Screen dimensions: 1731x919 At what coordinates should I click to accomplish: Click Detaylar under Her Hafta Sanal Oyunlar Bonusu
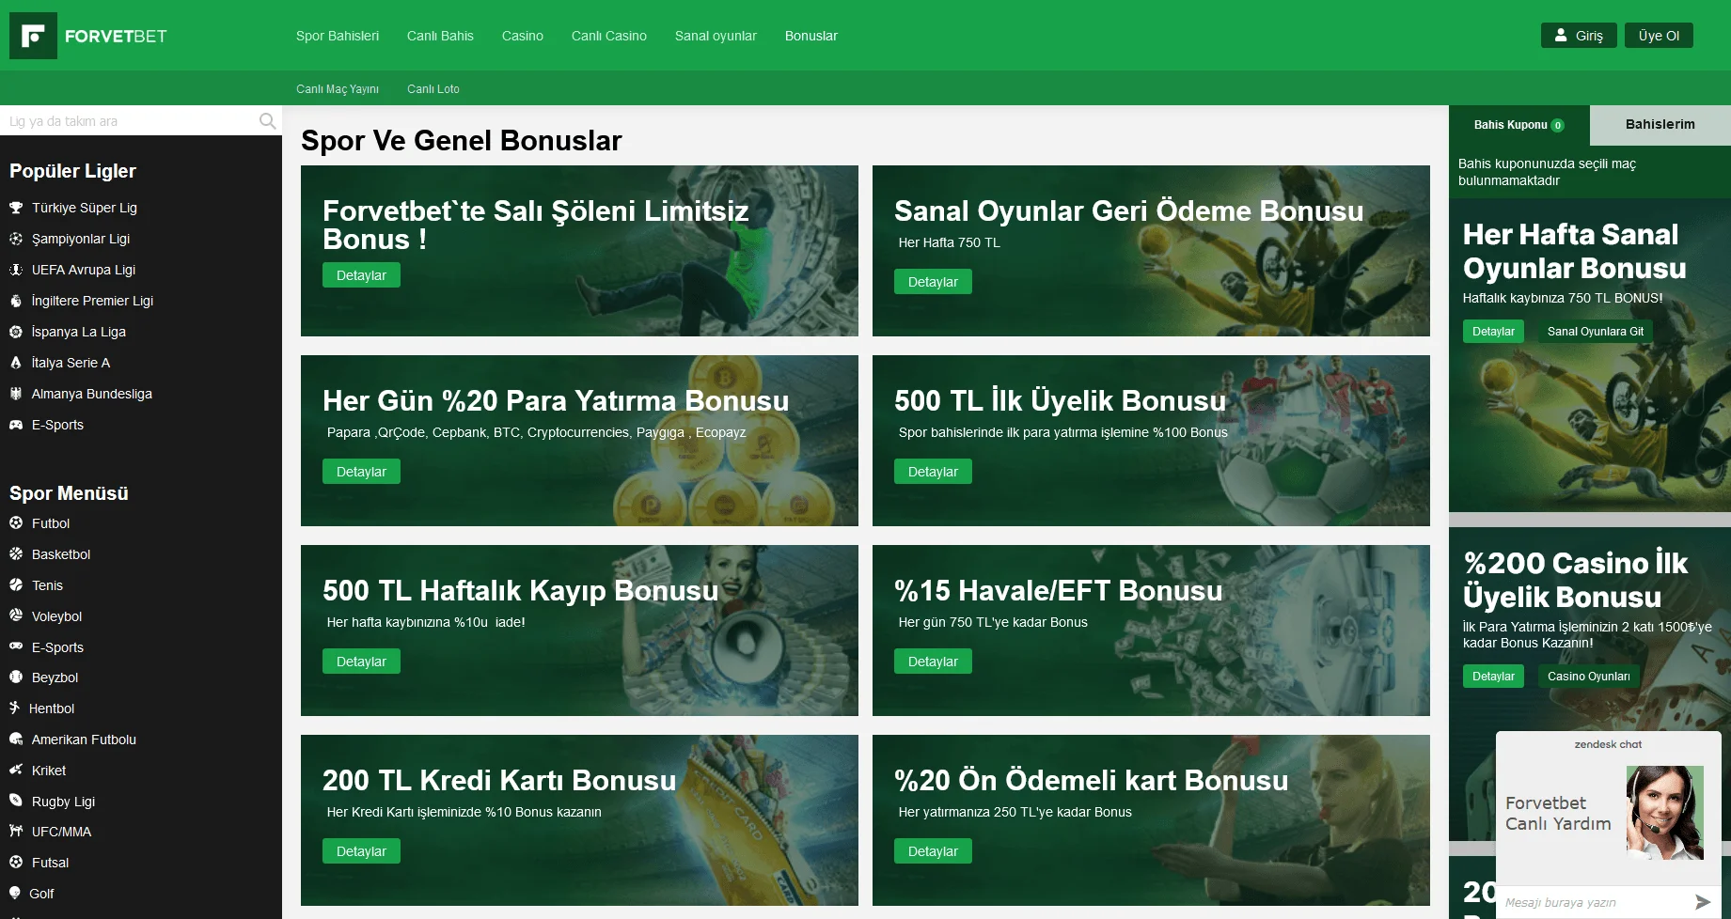coord(1493,332)
